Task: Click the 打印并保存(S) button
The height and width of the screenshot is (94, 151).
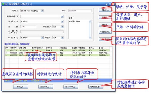Action: [105, 39]
